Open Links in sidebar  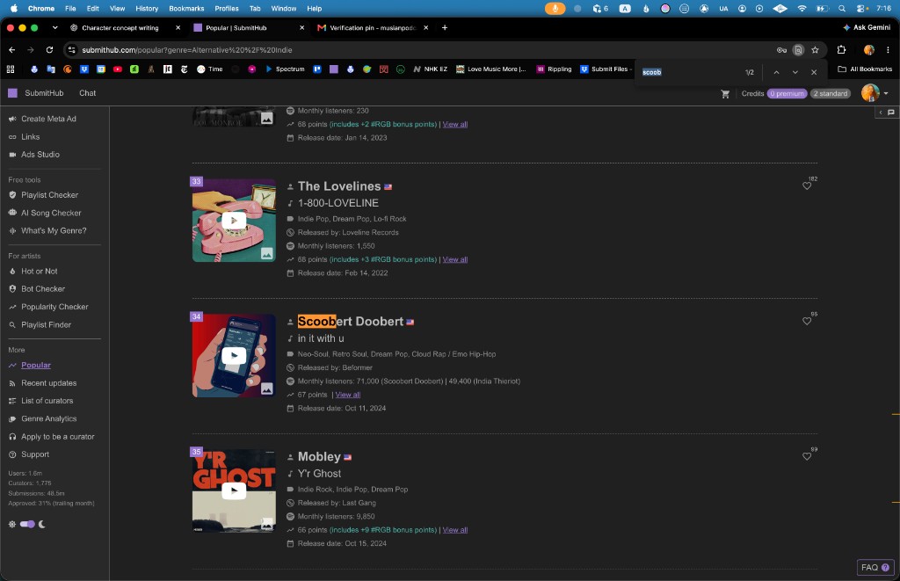[30, 136]
